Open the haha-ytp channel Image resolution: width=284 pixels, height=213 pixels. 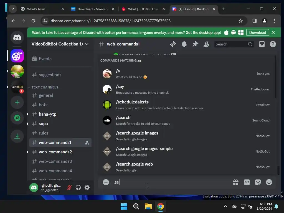pos(60,114)
